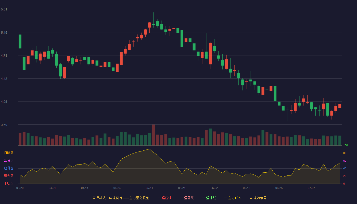Click the red 强压线 legend line marker
This screenshot has height=204, width=357.
coord(159,198)
